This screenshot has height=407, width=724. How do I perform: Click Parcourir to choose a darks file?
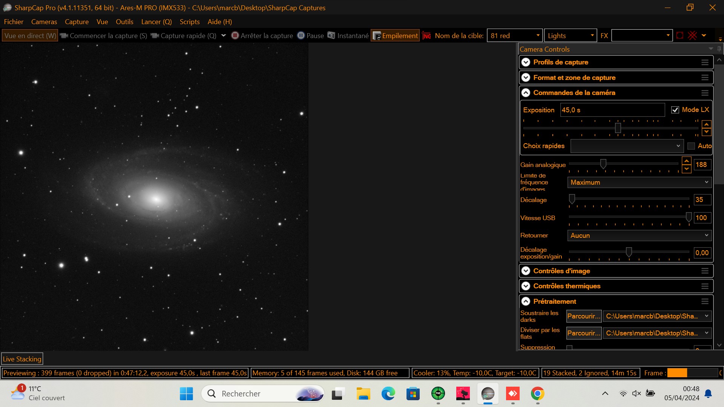click(583, 316)
